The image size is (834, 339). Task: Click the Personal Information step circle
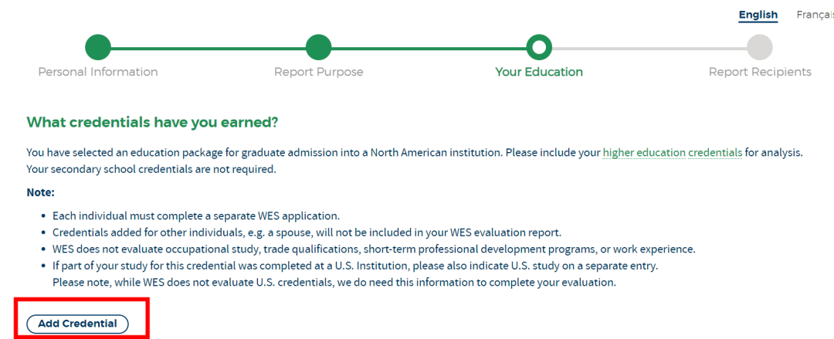coord(98,48)
